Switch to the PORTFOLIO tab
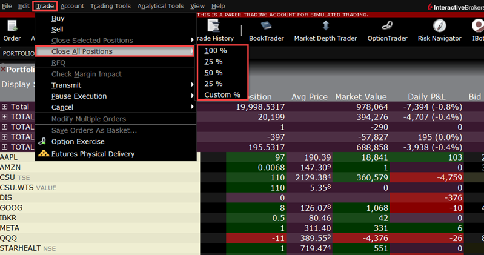The image size is (484, 255). pos(18,53)
